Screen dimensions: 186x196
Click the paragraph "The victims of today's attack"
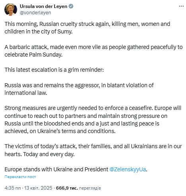(93, 150)
